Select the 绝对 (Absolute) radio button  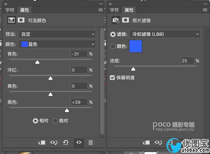55,121
